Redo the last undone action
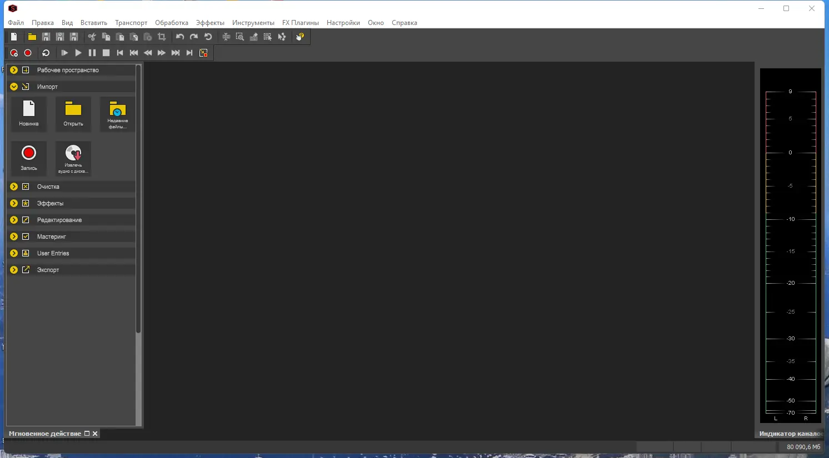This screenshot has height=458, width=829. click(194, 37)
